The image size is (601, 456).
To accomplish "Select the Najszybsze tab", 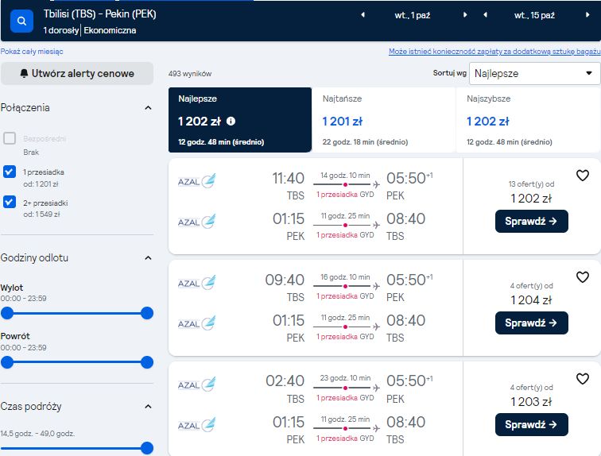I will coord(528,120).
